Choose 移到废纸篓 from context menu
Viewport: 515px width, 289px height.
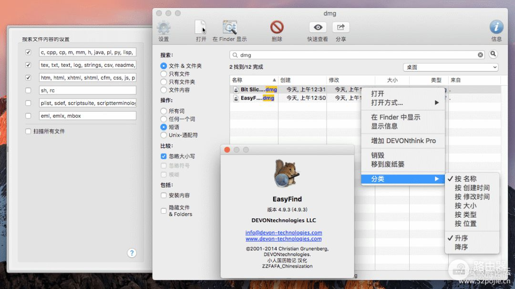(x=388, y=164)
